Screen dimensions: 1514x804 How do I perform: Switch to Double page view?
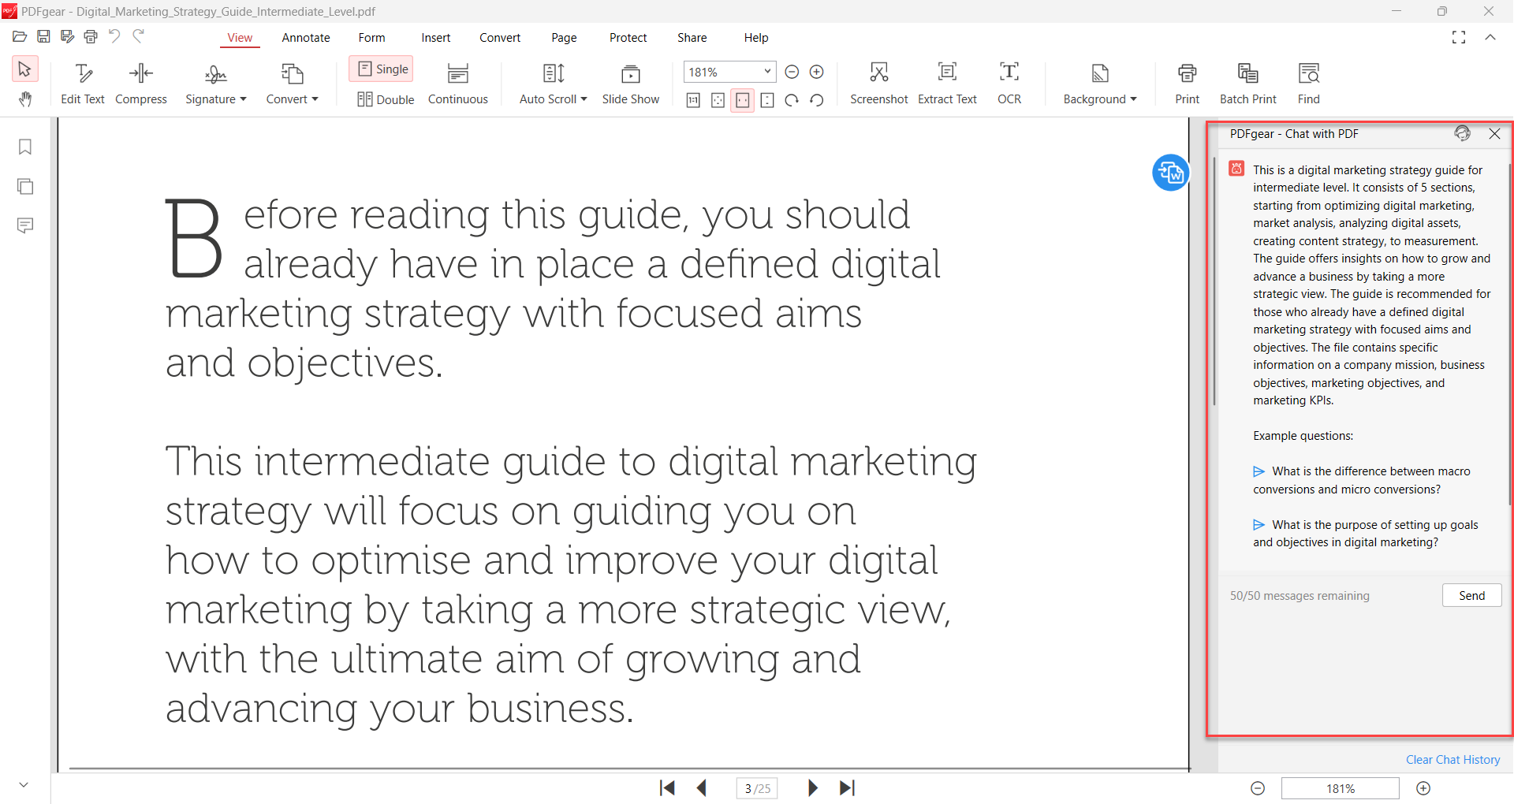coord(386,99)
